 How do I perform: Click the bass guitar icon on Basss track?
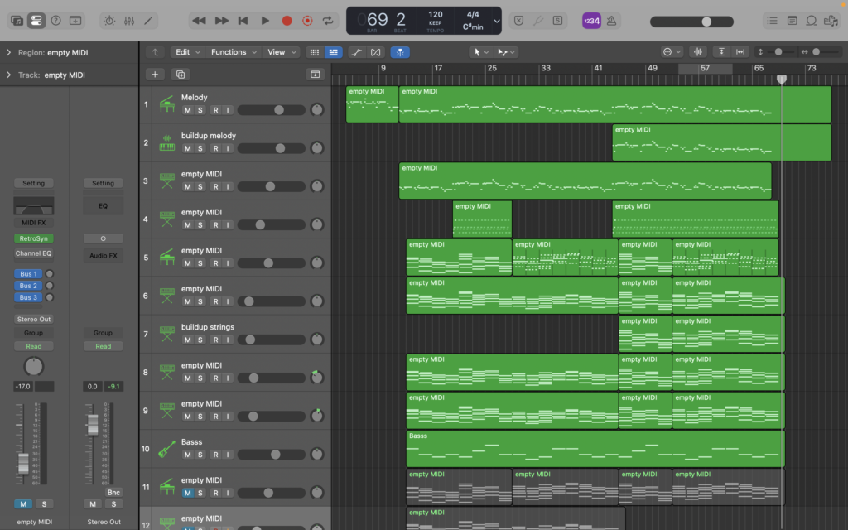166,450
